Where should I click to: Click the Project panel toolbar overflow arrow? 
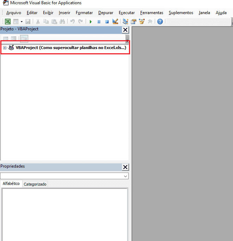click(x=127, y=39)
